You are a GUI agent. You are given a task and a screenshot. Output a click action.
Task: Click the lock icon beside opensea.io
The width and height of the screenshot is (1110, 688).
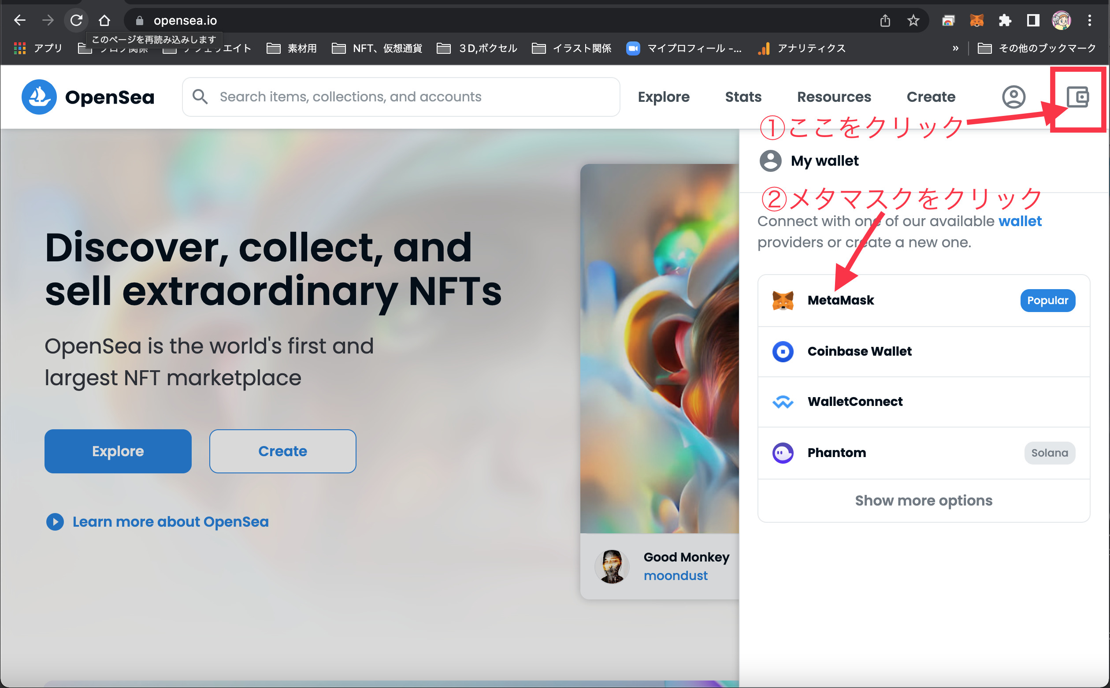(x=140, y=20)
